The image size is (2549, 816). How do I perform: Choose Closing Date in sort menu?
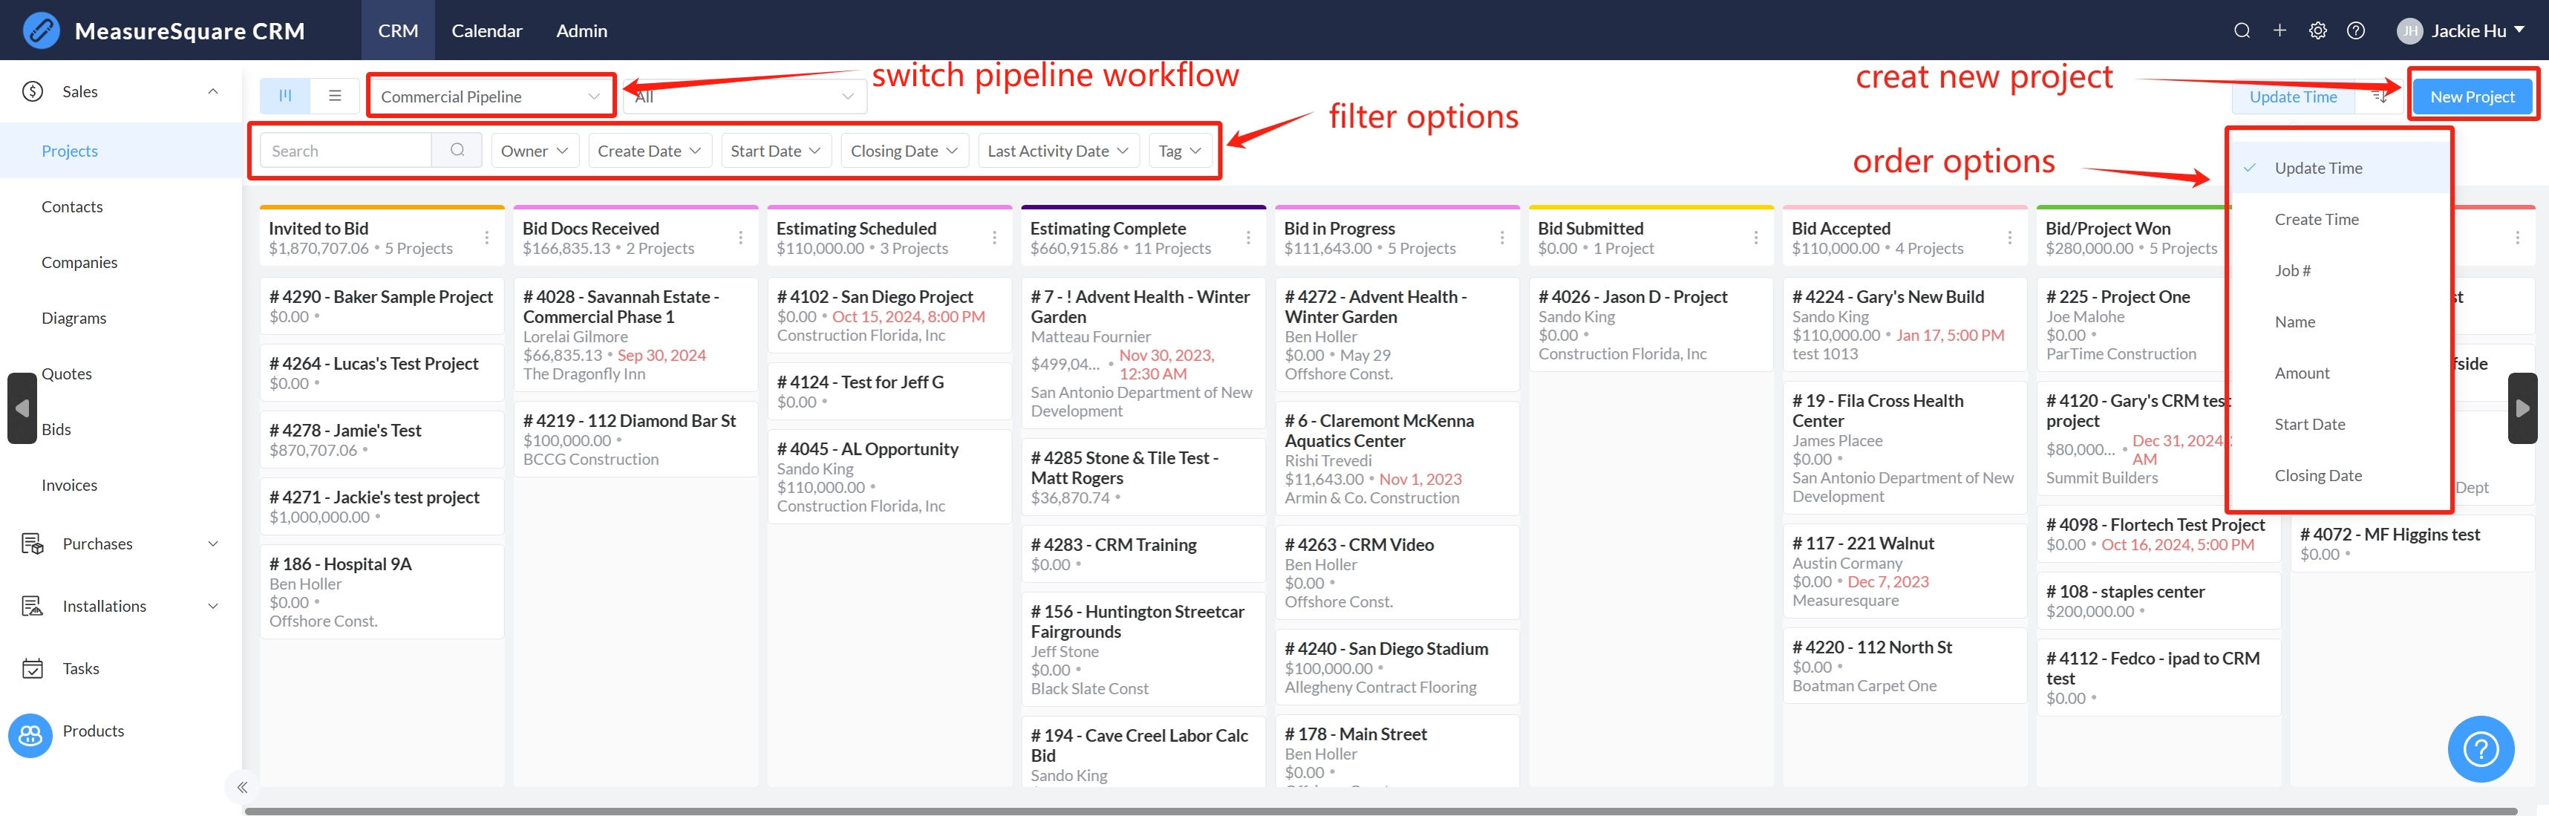[x=2317, y=476]
